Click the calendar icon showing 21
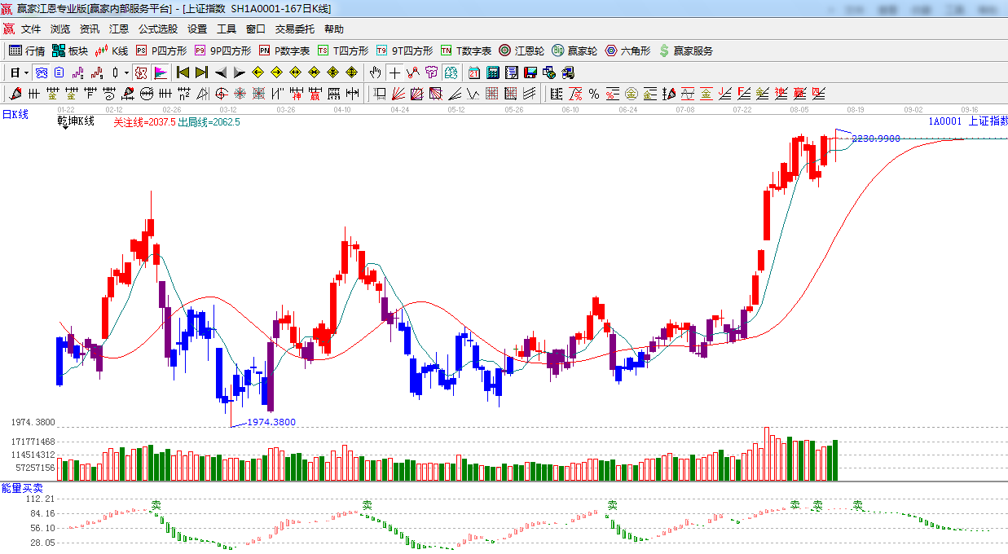This screenshot has width=1008, height=554. click(x=473, y=73)
